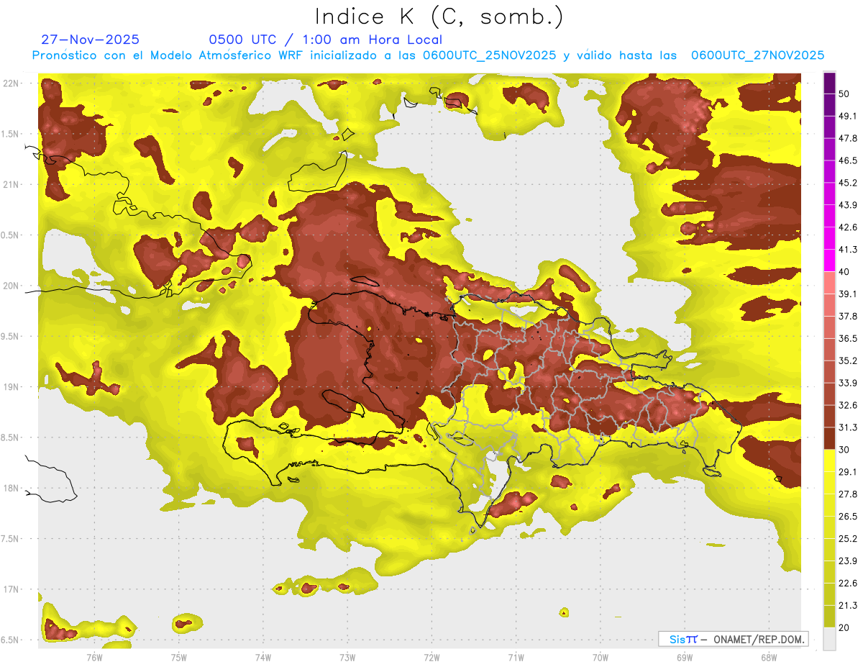This screenshot has height=667, width=863.
Task: Click the "1.5N" latitude label
Action: point(10,134)
